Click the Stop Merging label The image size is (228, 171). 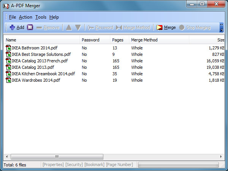pos(198,27)
